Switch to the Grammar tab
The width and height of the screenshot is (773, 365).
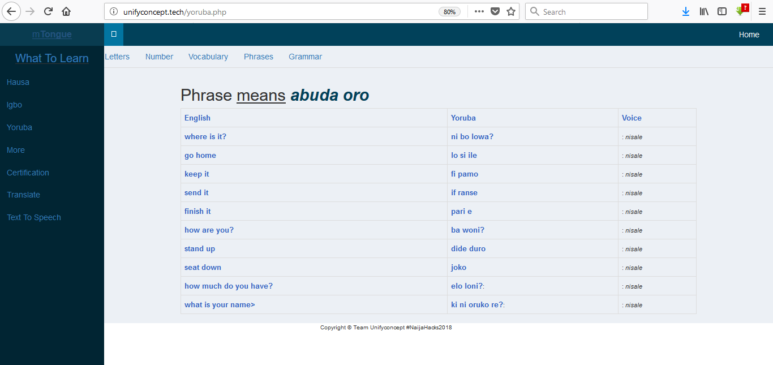click(x=305, y=57)
